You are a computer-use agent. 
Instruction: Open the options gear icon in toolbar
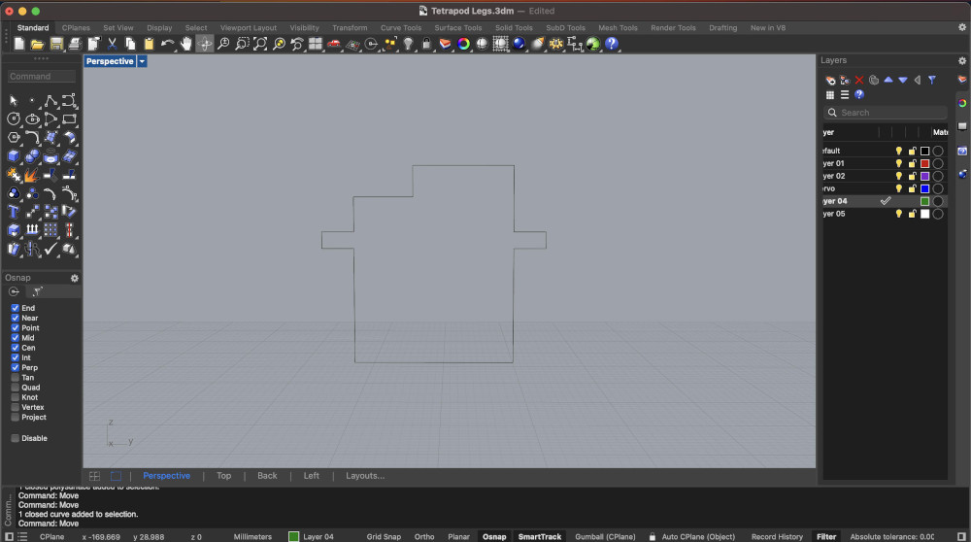tap(556, 44)
